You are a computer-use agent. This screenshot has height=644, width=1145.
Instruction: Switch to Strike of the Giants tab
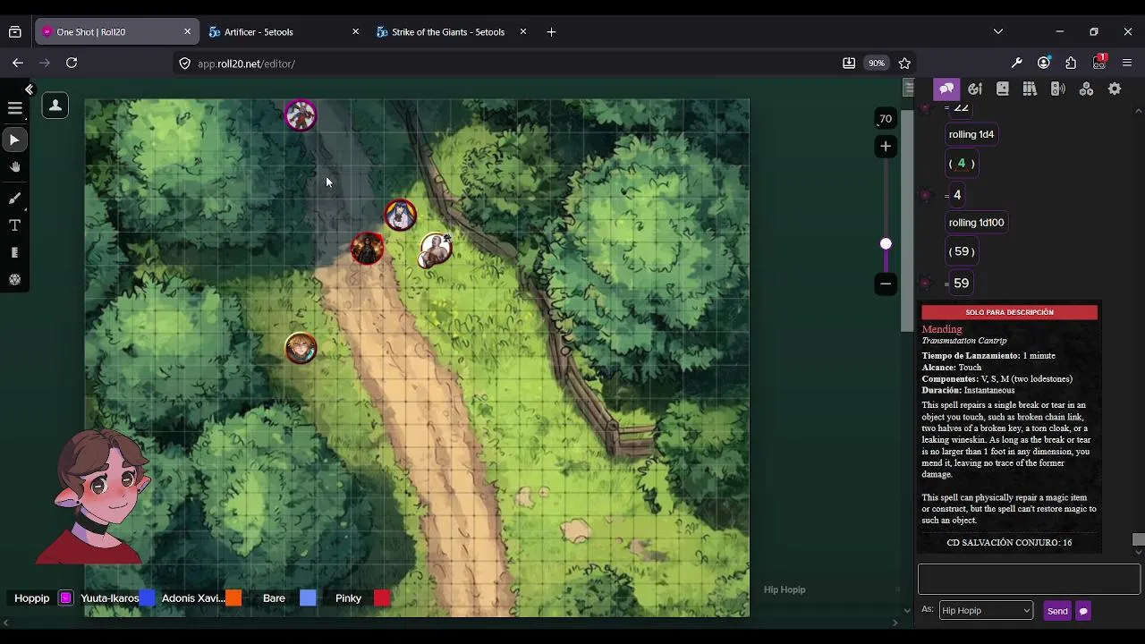tap(448, 32)
